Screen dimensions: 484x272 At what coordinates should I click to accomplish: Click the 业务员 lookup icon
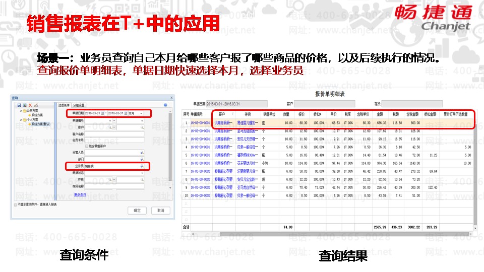(142, 166)
